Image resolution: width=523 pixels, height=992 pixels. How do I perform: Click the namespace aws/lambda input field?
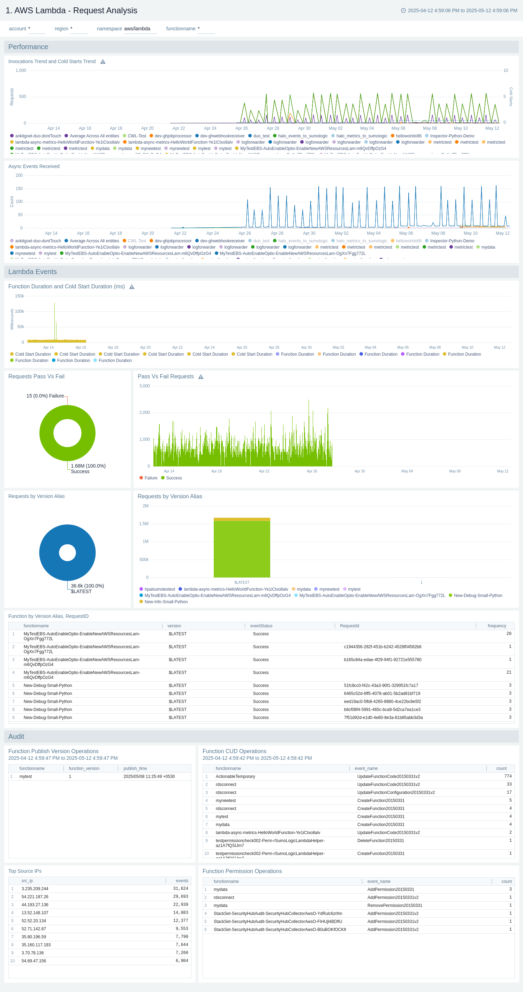tap(140, 29)
